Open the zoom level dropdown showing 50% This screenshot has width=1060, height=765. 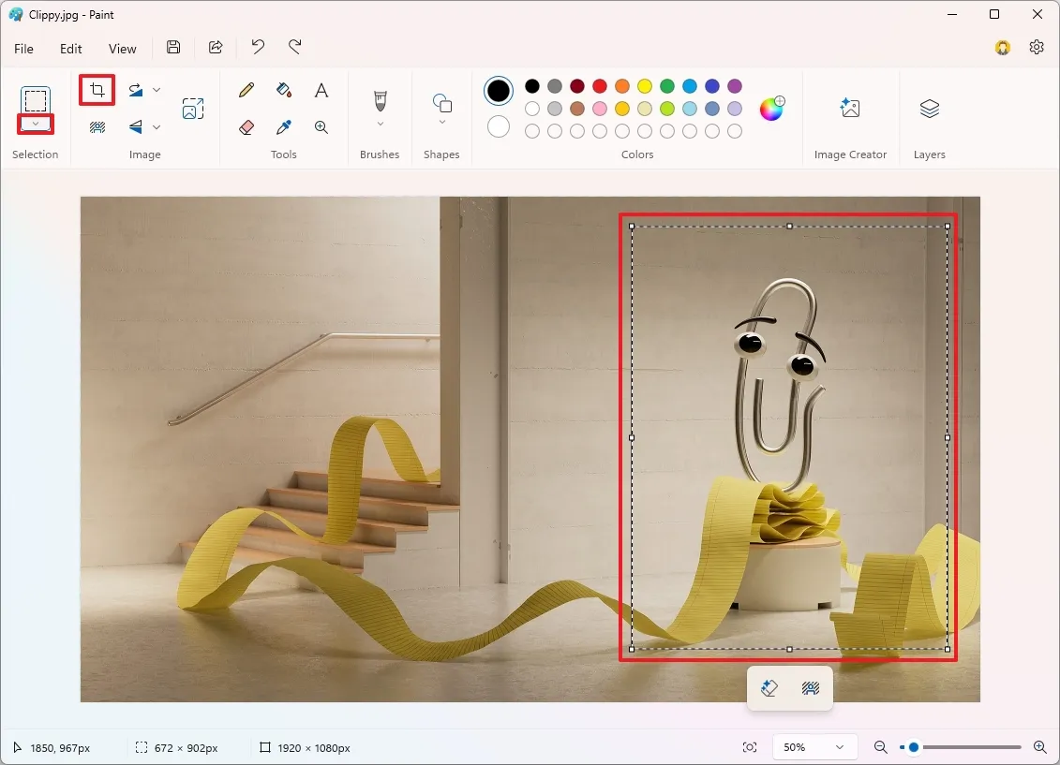[814, 746]
